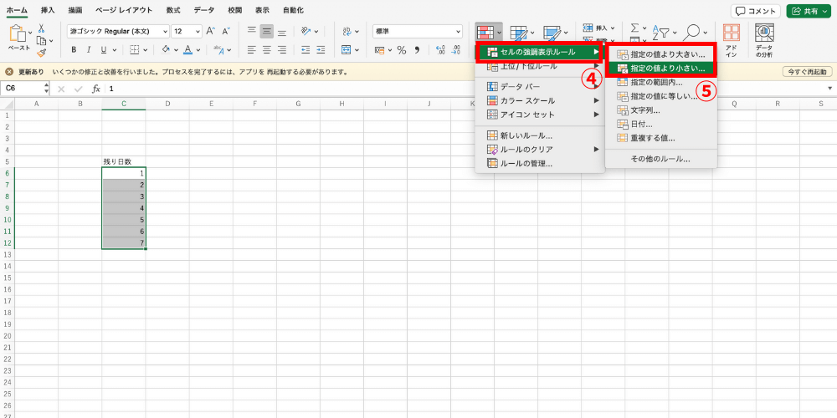Click decrease decimal places icon

point(456,50)
